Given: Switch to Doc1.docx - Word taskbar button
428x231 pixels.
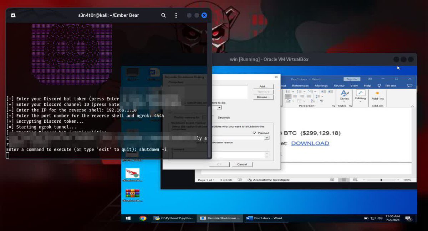Looking at the screenshot, I should 267,218.
